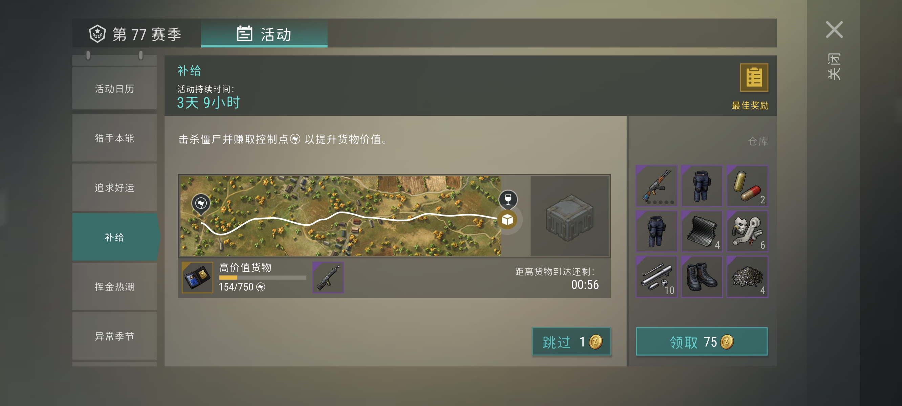The image size is (902, 406).
Task: Click the 跳过 skip button
Action: pos(571,342)
